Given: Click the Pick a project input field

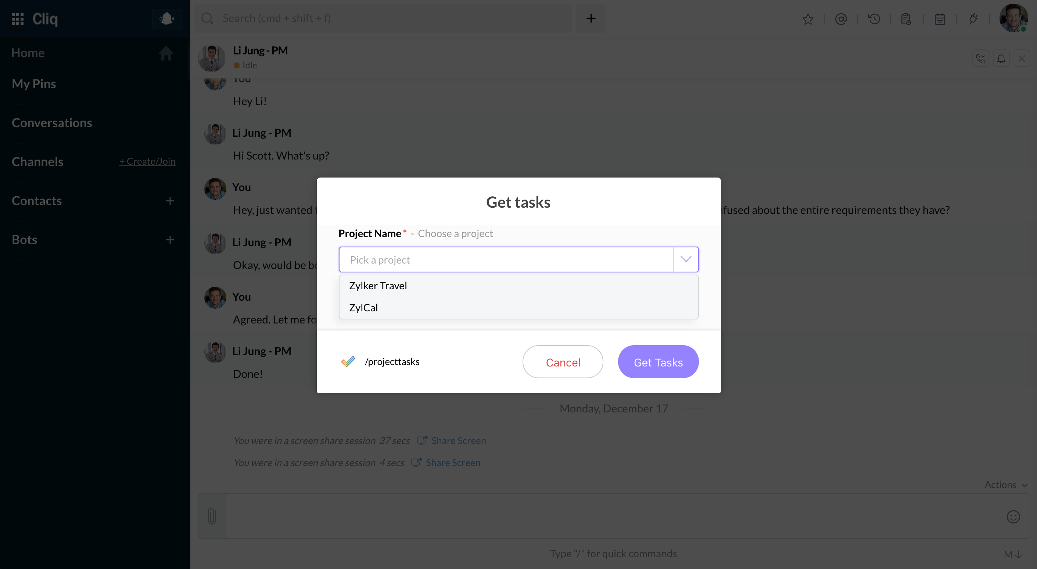Looking at the screenshot, I should (x=506, y=260).
